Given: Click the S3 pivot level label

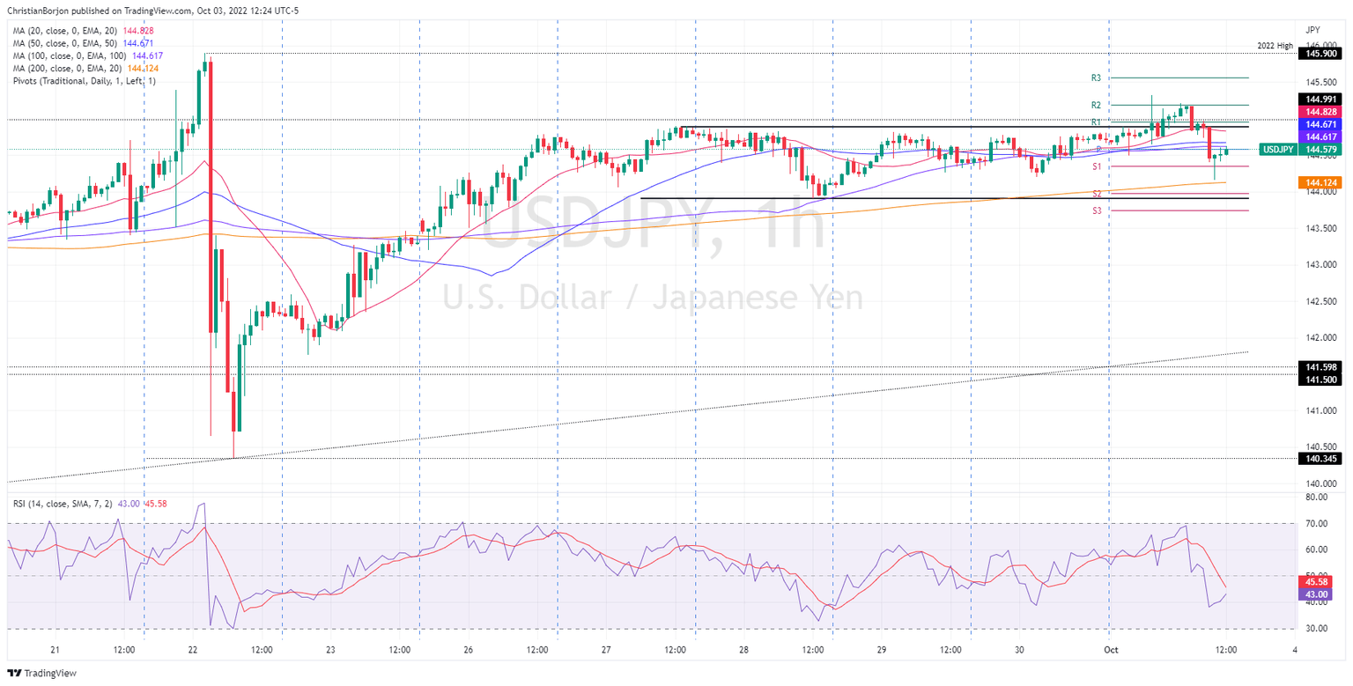Looking at the screenshot, I should pos(1097,210).
